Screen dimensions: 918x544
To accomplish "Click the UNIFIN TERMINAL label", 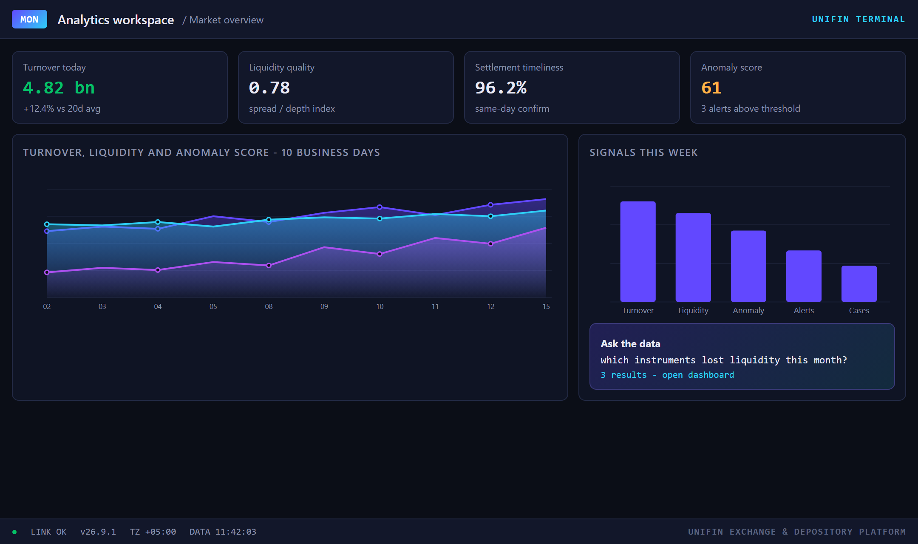I will click(858, 20).
